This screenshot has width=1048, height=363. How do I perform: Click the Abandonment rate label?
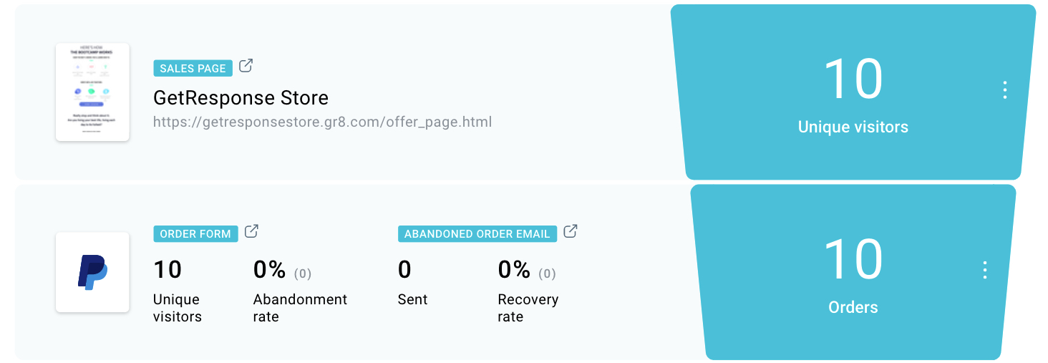(300, 308)
